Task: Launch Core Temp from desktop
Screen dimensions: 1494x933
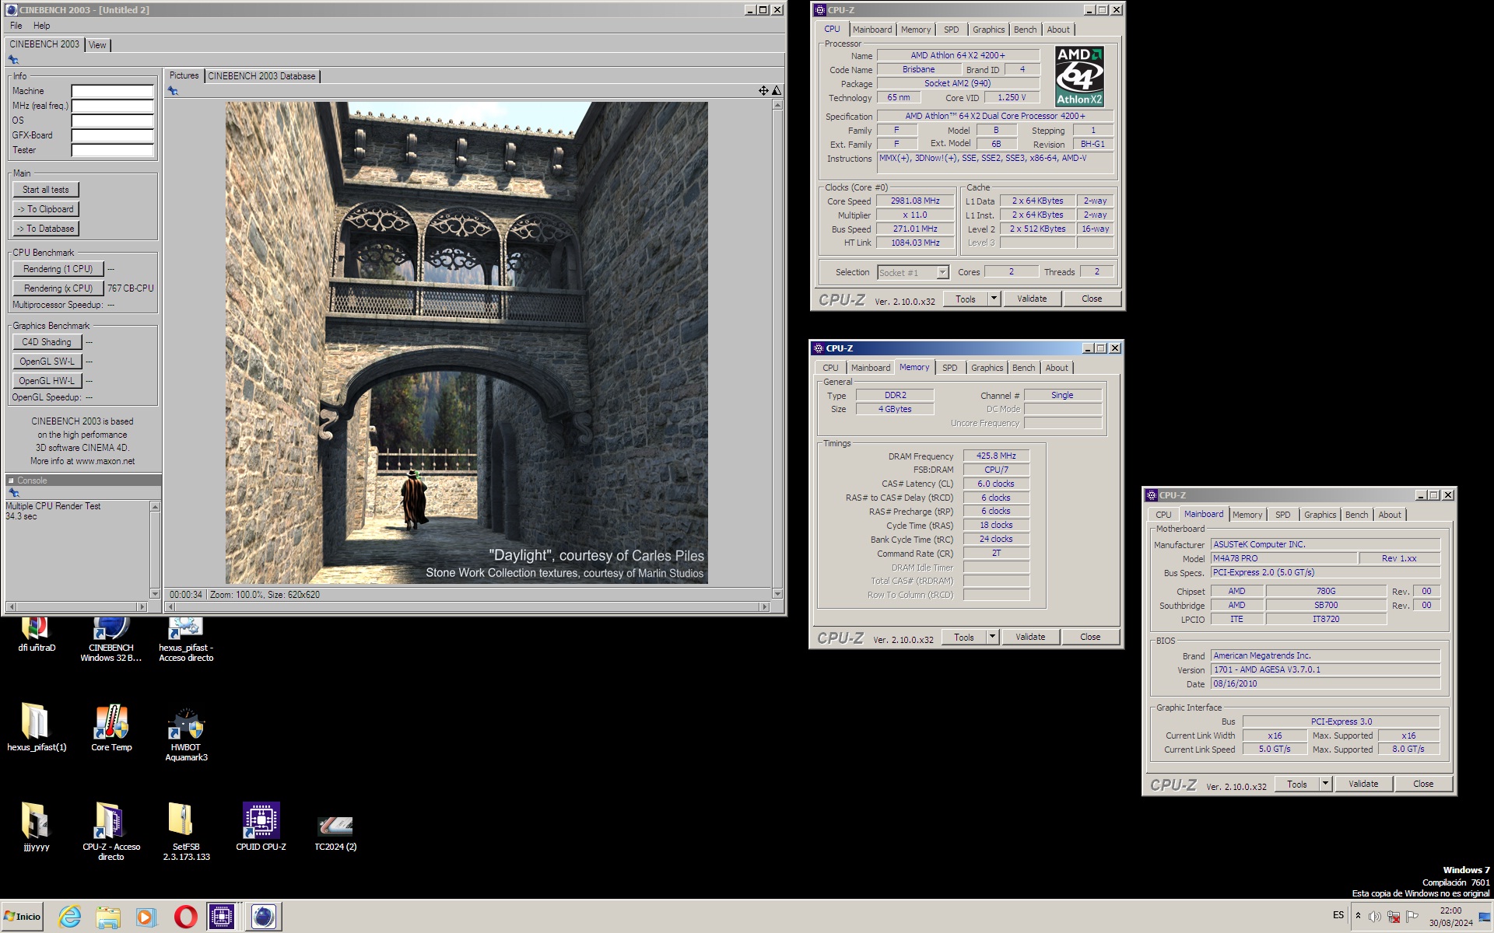Action: 111,728
